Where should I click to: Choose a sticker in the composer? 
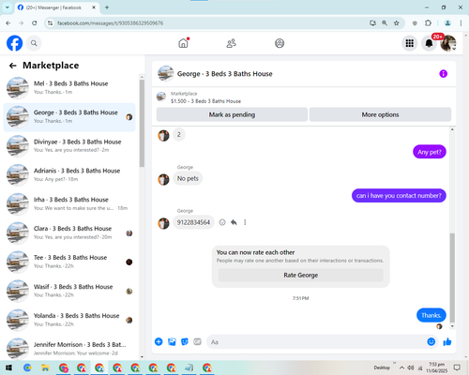coord(185,341)
